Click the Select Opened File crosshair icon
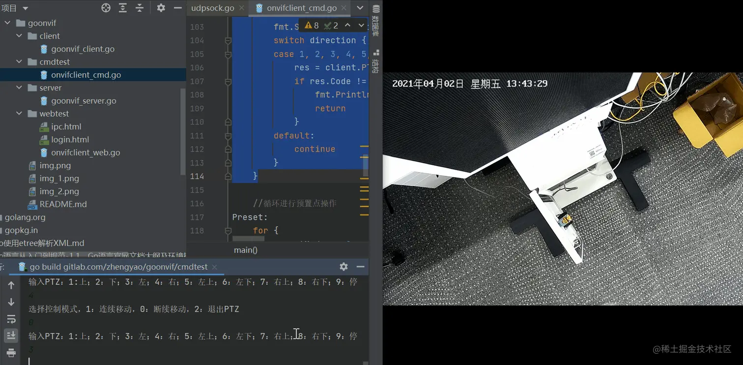The height and width of the screenshot is (365, 743). coord(106,8)
